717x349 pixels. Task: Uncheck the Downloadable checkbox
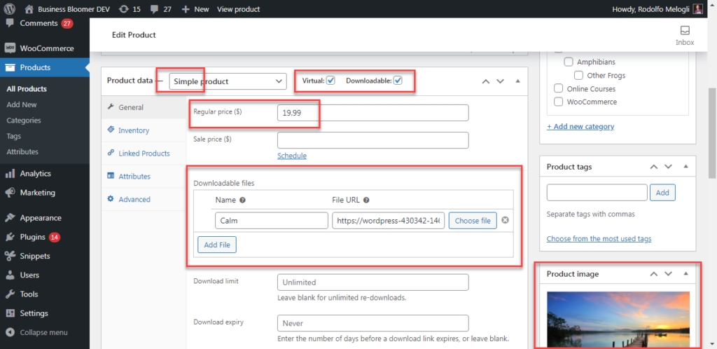(398, 81)
